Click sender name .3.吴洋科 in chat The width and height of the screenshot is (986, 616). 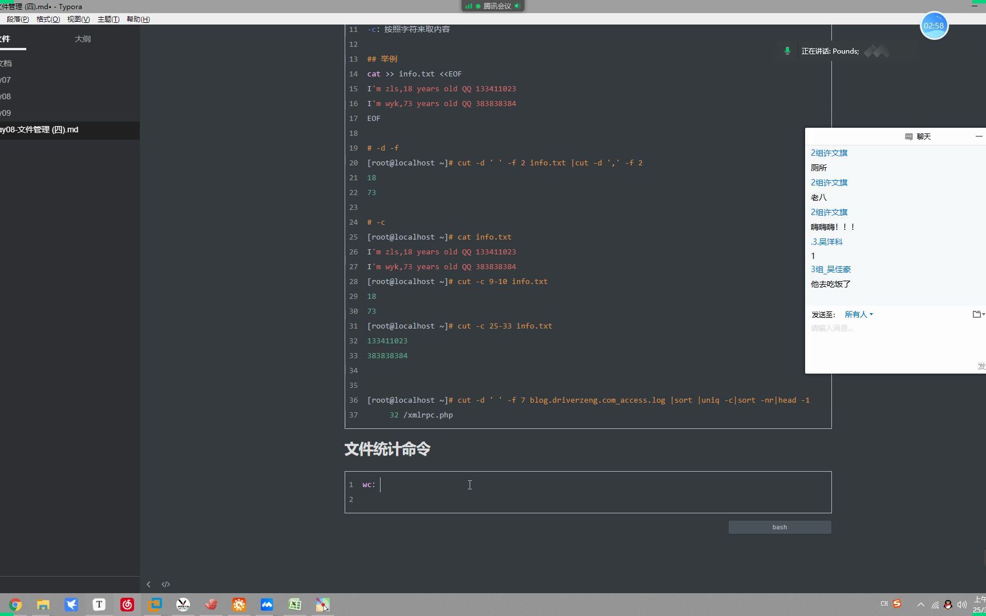click(827, 242)
